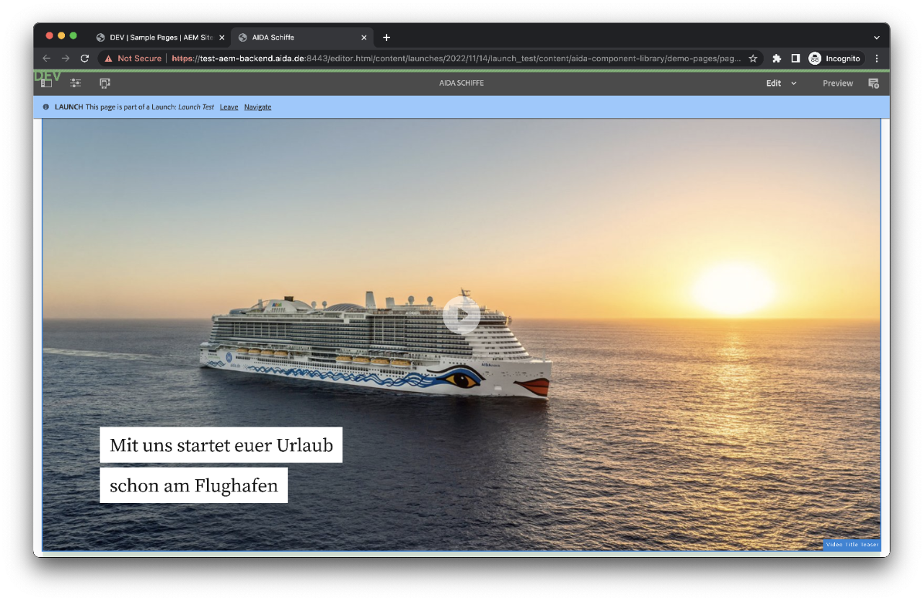Switch to DEV Sample Pages tab
The width and height of the screenshot is (923, 601).
(160, 37)
